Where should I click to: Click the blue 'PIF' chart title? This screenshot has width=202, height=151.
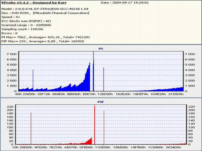[101, 102]
